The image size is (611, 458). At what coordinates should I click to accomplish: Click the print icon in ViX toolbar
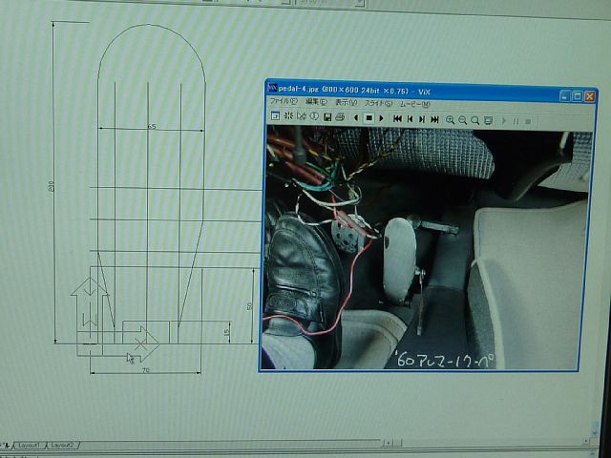pos(340,117)
